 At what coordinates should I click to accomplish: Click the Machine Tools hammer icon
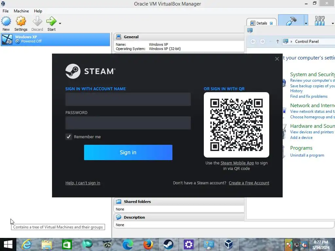[x=291, y=21]
